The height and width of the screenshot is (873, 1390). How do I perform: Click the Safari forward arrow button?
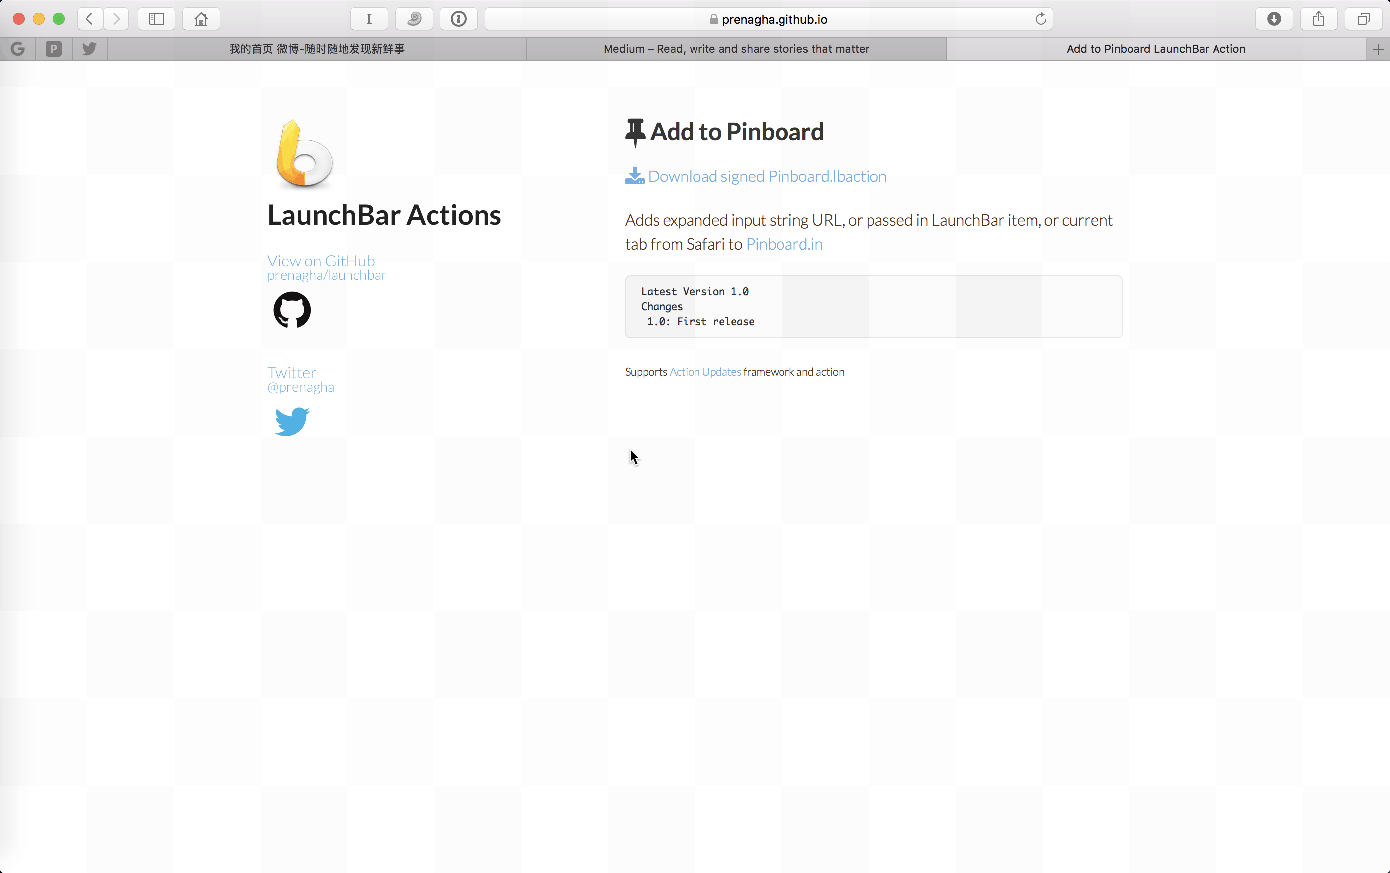(117, 19)
